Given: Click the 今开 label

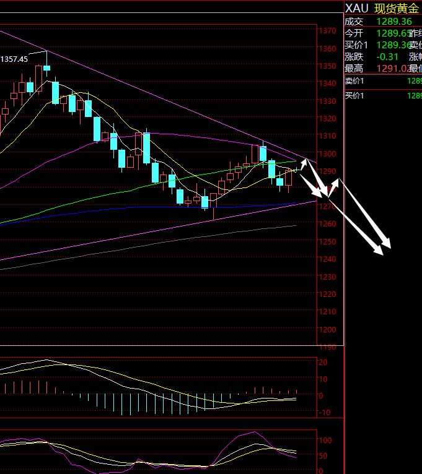Looking at the screenshot, I should click(x=354, y=33).
